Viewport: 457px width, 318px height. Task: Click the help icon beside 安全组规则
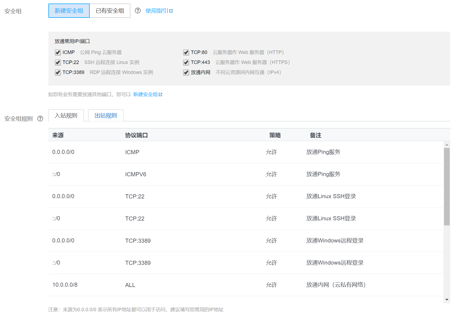tap(40, 119)
